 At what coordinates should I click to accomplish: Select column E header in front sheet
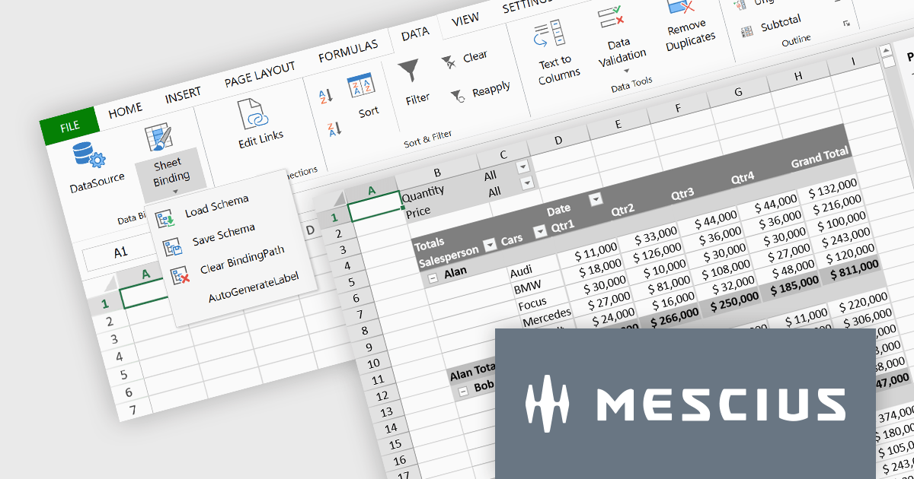[x=617, y=124]
